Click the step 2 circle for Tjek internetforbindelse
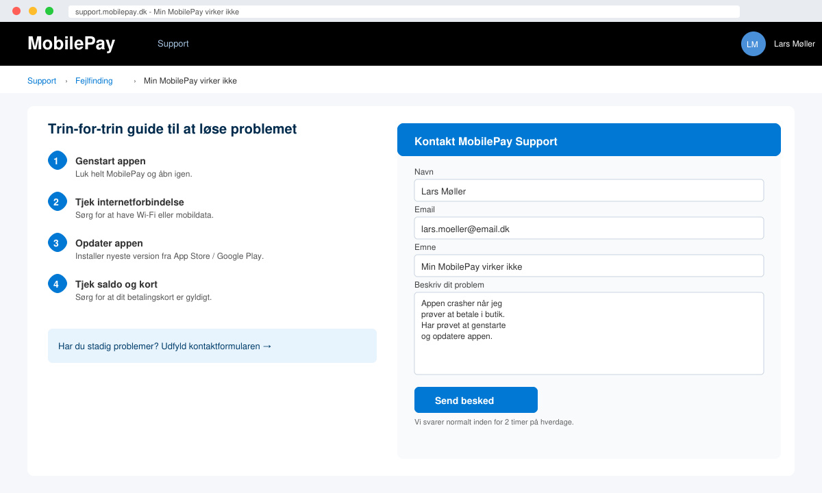Screen dimensions: 822x493 tap(58, 201)
